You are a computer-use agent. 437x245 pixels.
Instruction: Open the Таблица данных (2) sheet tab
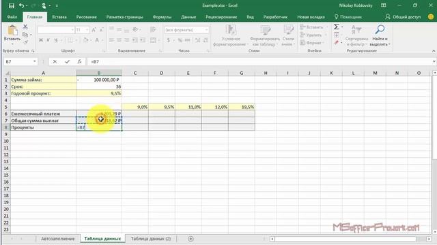click(x=151, y=239)
